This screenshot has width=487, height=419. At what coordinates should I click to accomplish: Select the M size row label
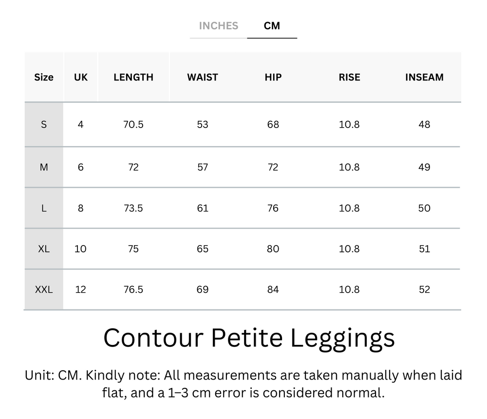[44, 167]
